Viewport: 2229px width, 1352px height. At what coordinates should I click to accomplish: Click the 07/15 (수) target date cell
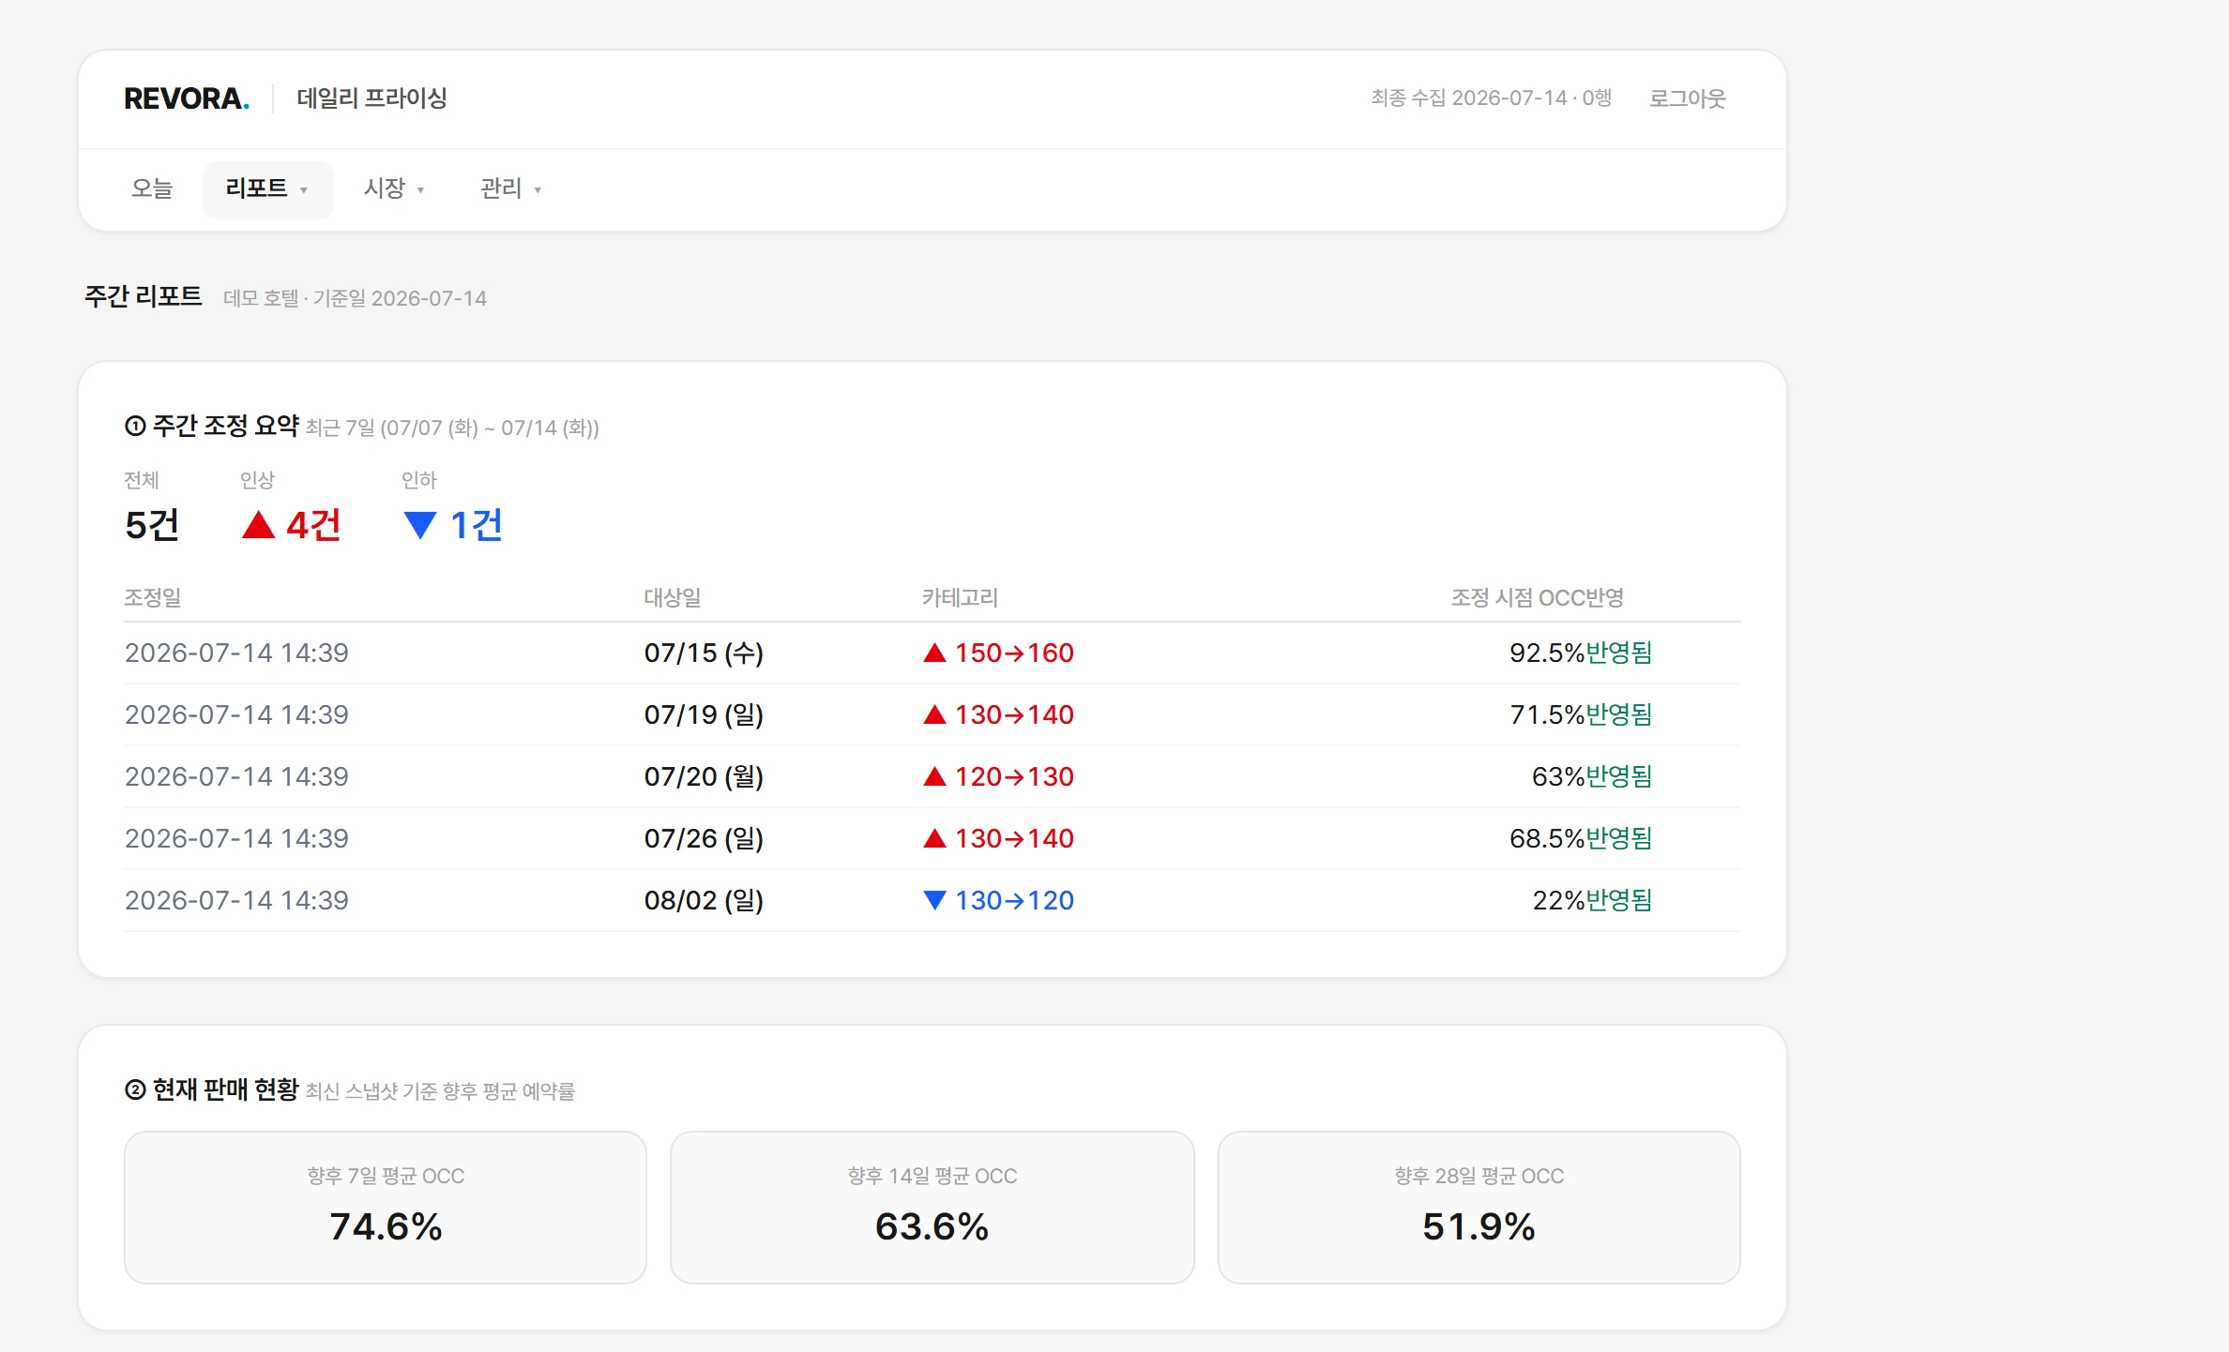pyautogui.click(x=704, y=653)
